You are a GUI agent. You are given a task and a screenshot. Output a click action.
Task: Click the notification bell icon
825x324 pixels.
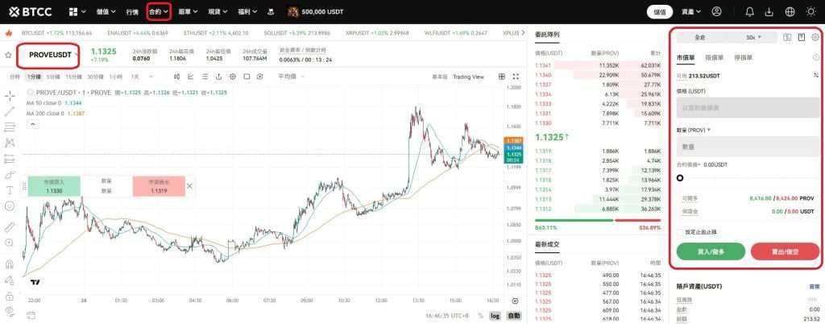pyautogui.click(x=750, y=12)
